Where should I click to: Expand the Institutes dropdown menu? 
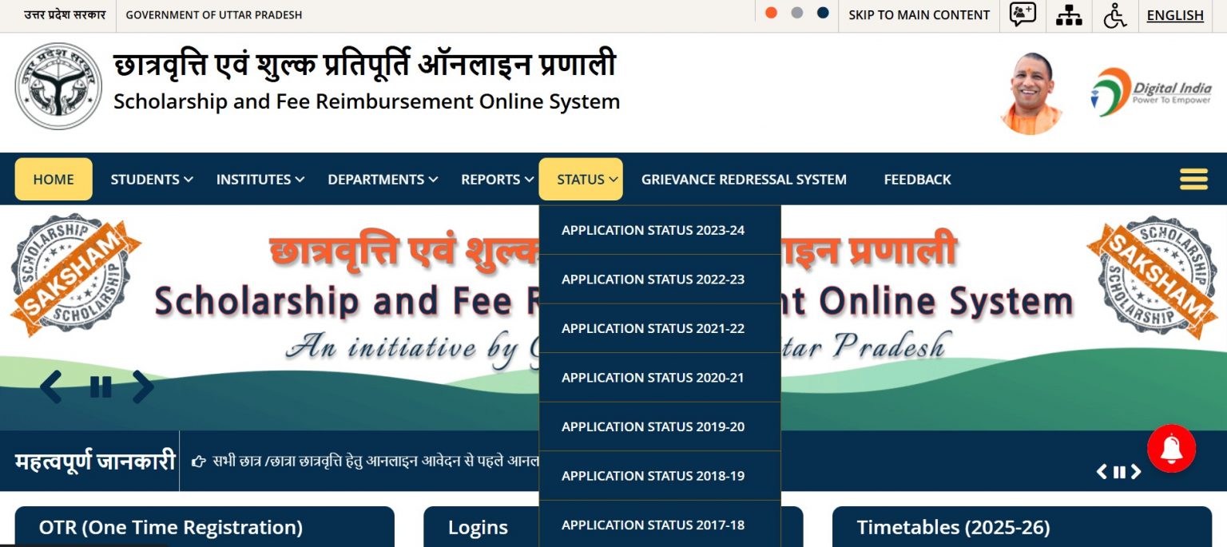pyautogui.click(x=260, y=180)
